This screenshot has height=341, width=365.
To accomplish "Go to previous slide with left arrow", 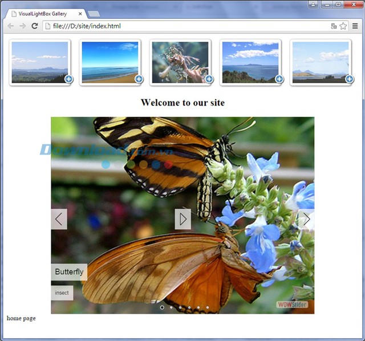I will (x=59, y=219).
